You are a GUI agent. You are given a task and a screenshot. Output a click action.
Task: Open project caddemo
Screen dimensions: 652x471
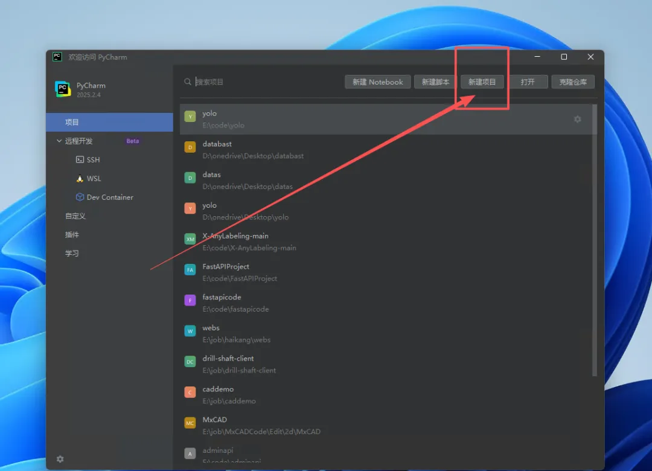click(x=386, y=396)
